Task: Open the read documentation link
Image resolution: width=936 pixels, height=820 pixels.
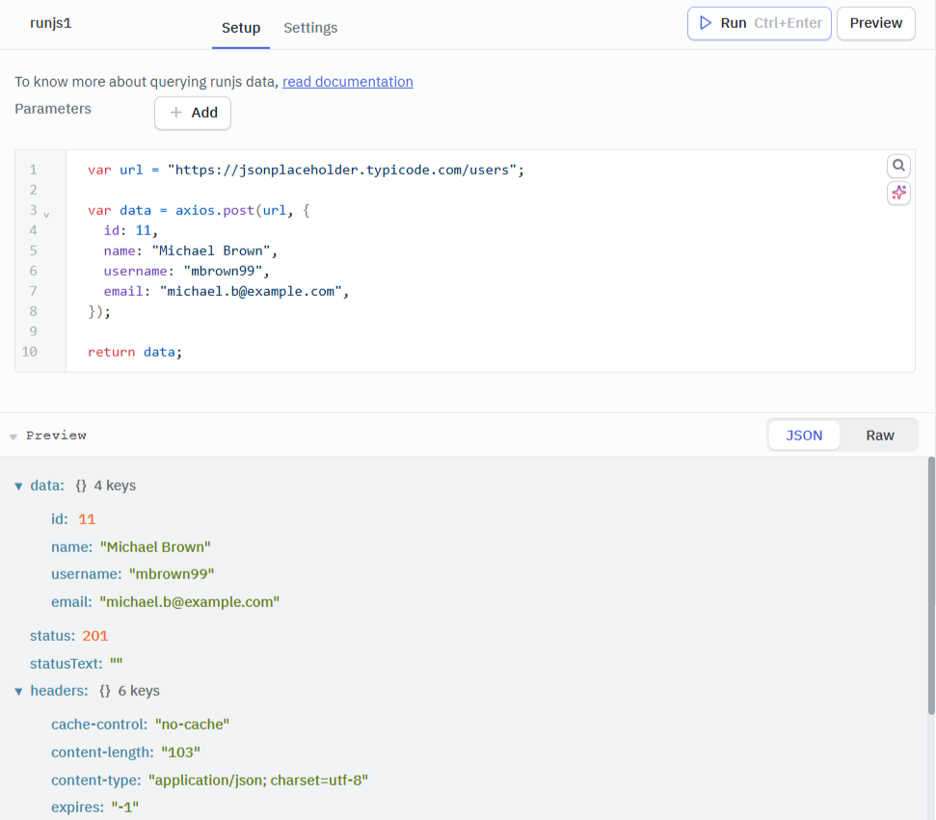Action: (347, 82)
